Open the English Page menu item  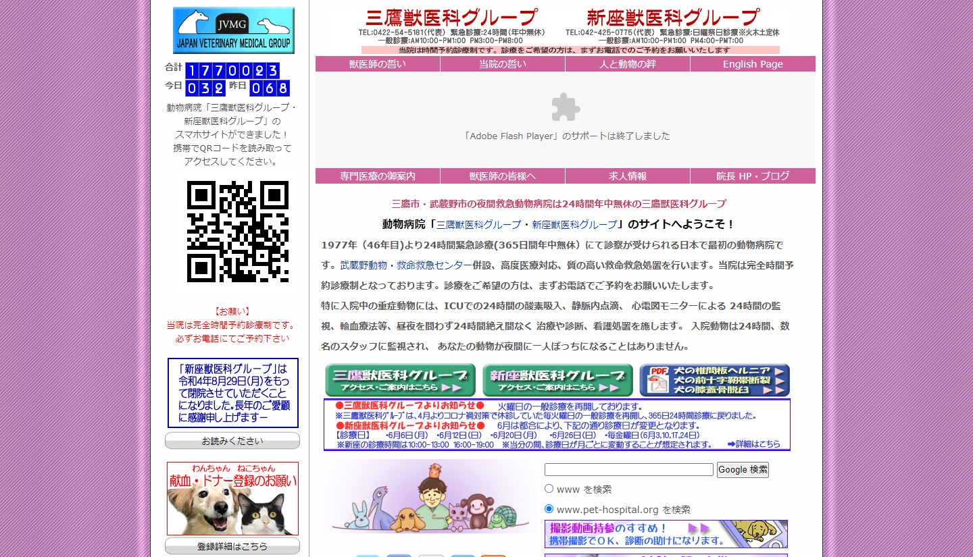(x=753, y=64)
